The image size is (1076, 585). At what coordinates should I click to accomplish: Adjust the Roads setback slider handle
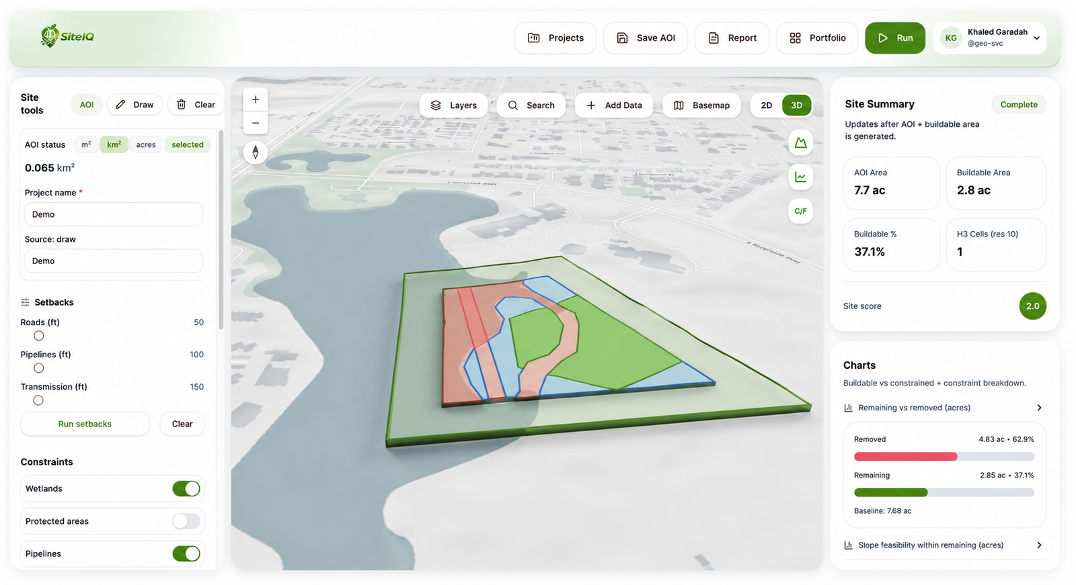(39, 336)
